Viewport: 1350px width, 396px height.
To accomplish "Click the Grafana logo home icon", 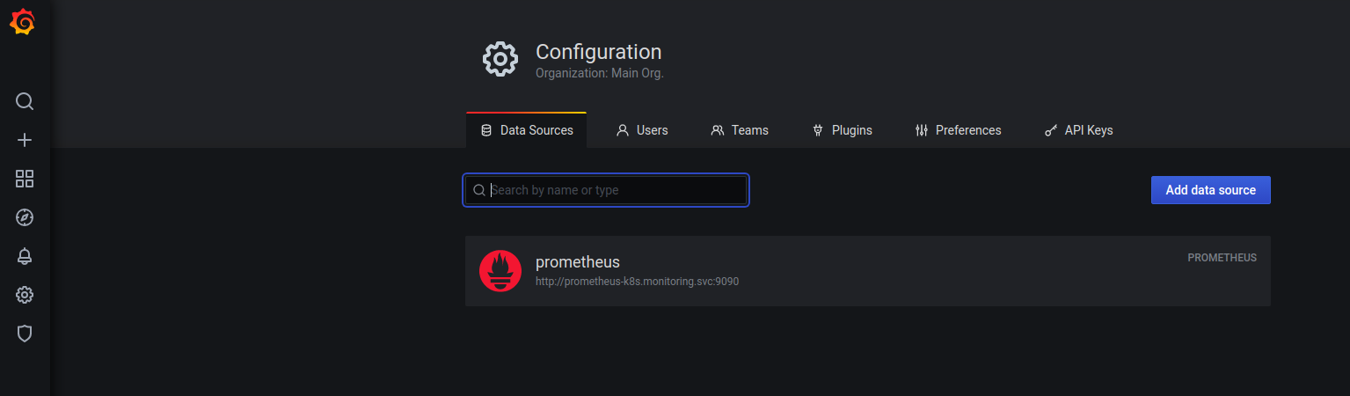I will [x=23, y=22].
